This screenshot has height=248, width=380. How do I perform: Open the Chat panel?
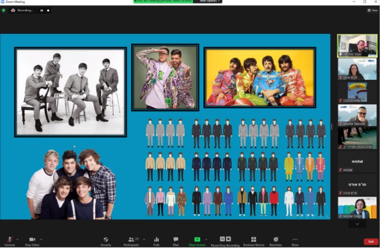176,241
